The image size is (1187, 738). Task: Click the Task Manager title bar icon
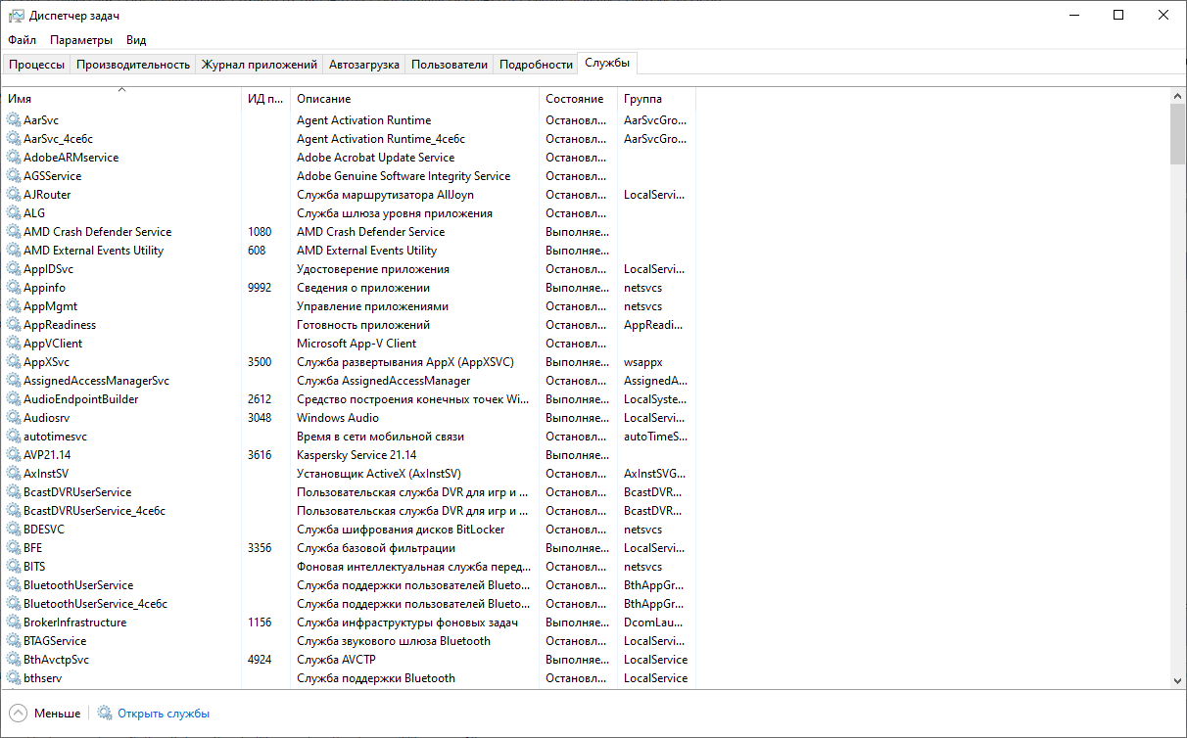tap(16, 16)
